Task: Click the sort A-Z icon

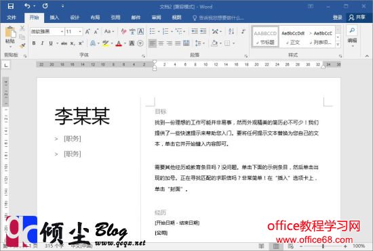Action: coord(231,31)
